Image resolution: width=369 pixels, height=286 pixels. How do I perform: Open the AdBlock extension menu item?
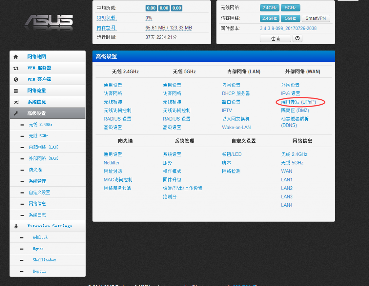[40, 237]
